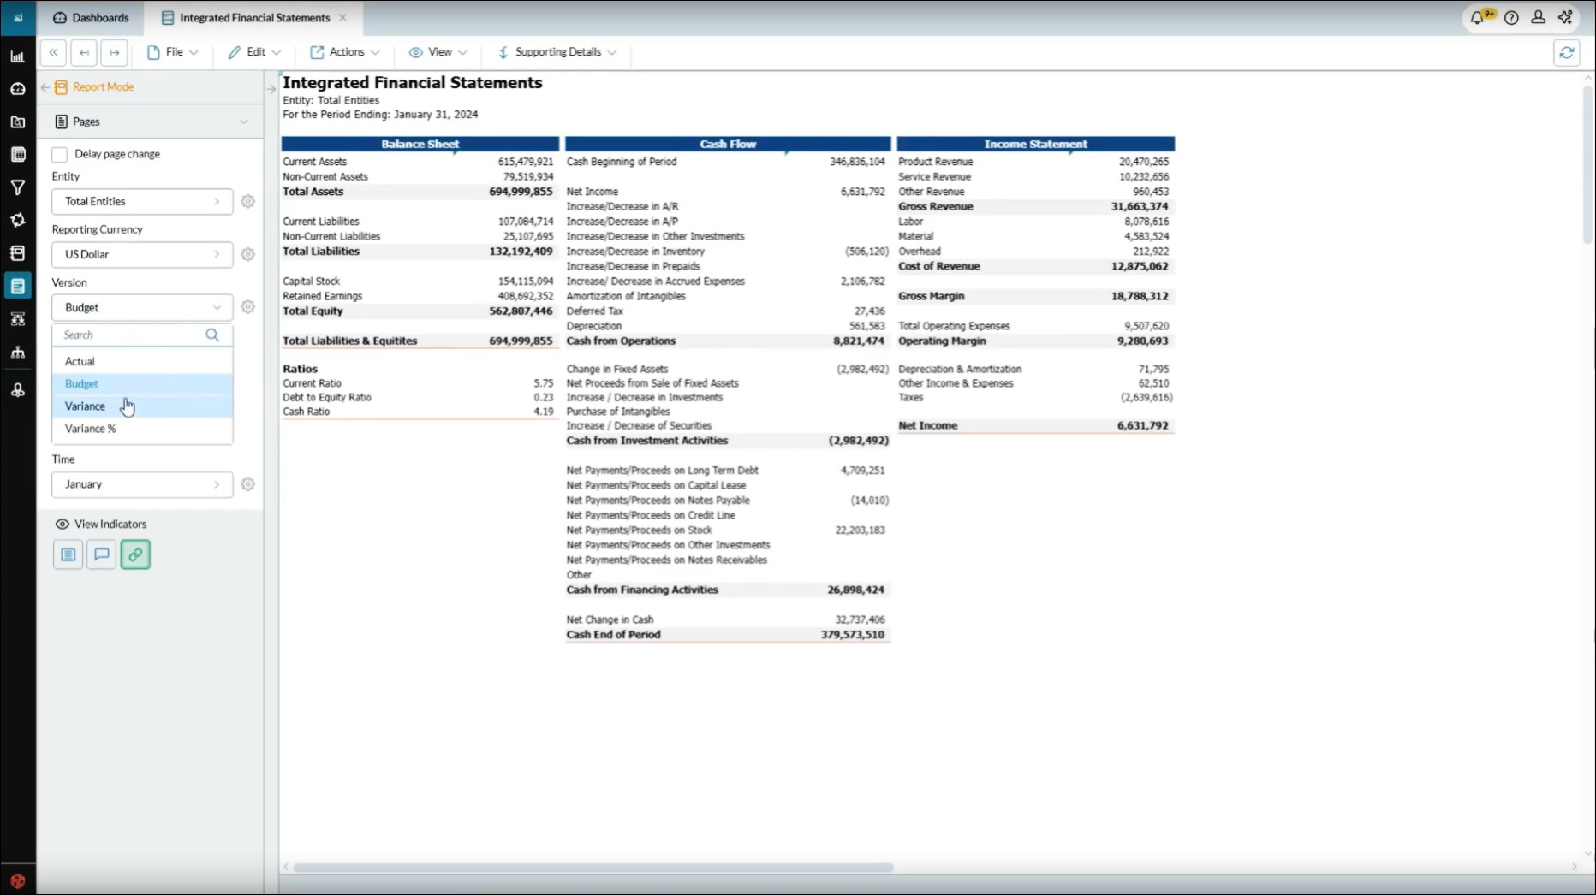Click the funnel filter icon in the left sidebar
This screenshot has height=895, width=1596.
coord(17,187)
